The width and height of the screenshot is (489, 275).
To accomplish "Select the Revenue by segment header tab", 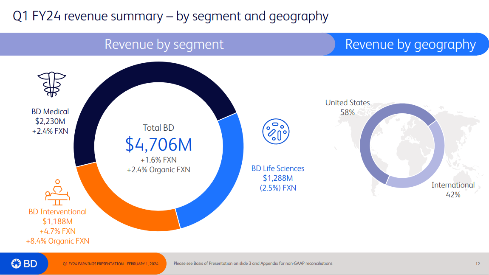I will coord(164,44).
